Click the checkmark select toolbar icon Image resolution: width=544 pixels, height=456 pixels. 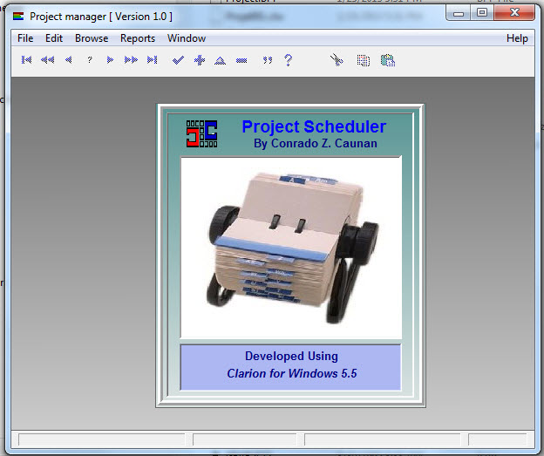(178, 60)
